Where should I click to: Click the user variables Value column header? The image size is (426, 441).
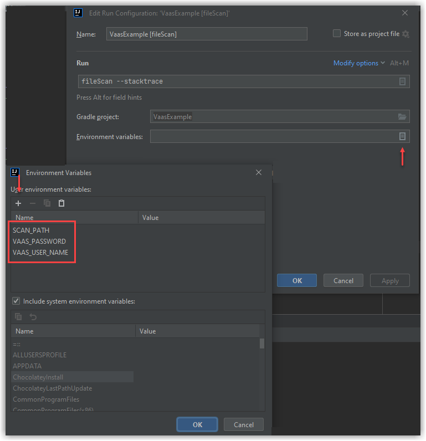(x=202, y=217)
